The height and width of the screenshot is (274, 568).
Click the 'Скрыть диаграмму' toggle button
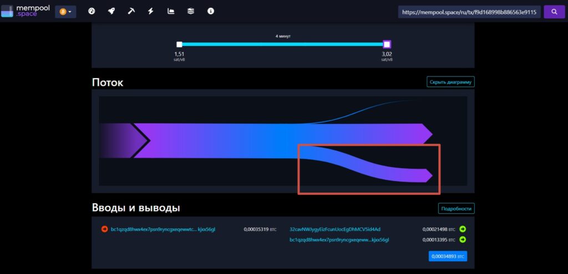450,82
